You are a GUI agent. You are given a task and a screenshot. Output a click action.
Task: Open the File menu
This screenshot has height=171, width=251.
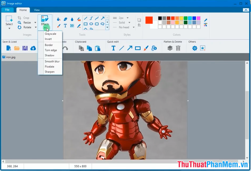[x=7, y=10]
